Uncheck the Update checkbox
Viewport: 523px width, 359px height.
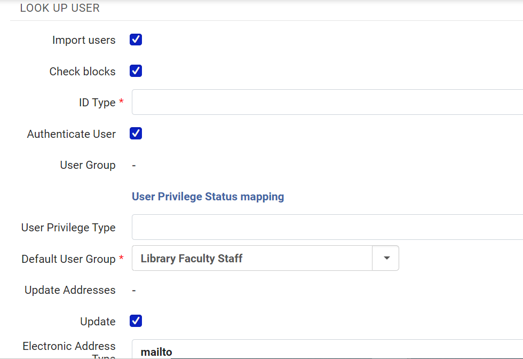(x=136, y=321)
